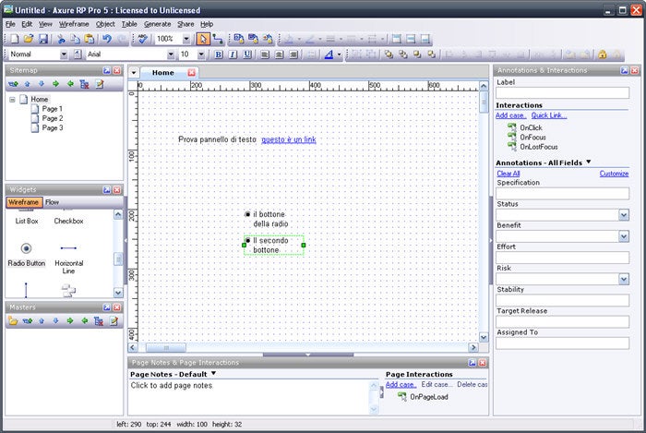Add folder in the Masters panel

pos(13,320)
